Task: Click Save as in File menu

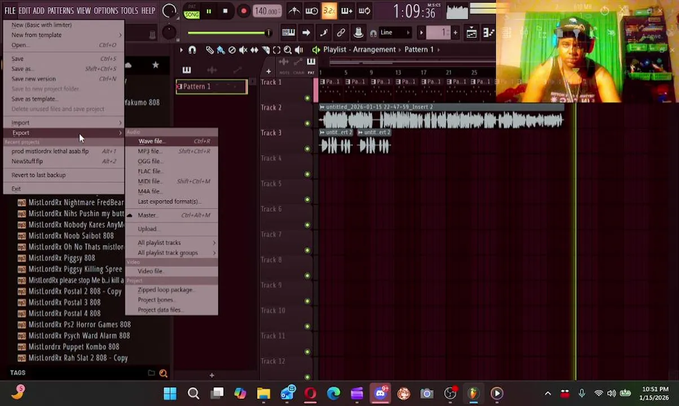Action: tap(64, 69)
